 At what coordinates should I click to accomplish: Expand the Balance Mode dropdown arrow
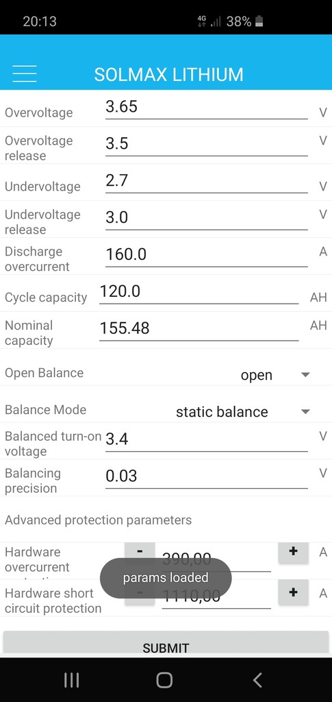(x=305, y=411)
